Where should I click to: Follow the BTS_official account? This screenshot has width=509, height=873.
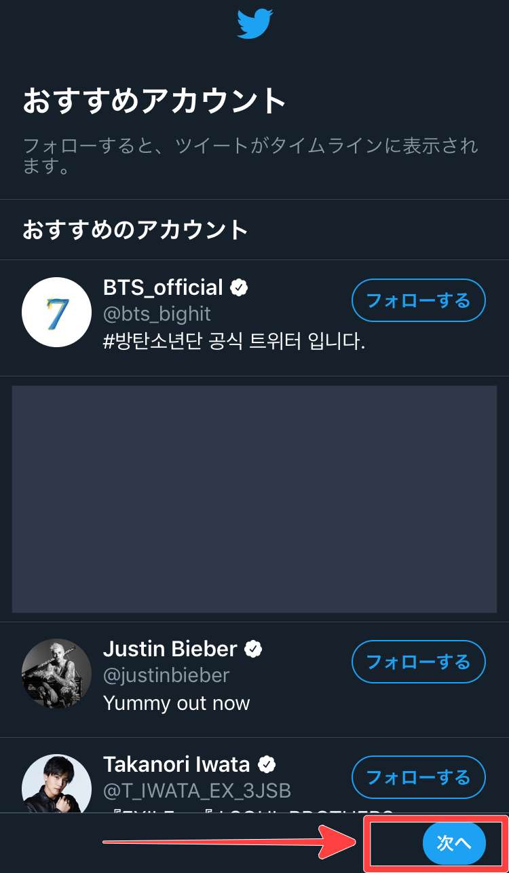coord(418,300)
